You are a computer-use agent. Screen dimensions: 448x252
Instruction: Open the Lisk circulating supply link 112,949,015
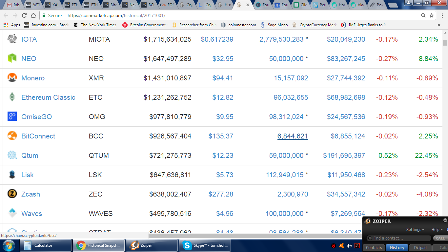click(285, 175)
